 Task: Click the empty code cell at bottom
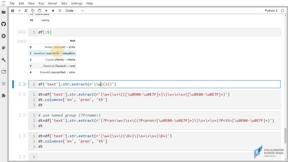coord(154,157)
